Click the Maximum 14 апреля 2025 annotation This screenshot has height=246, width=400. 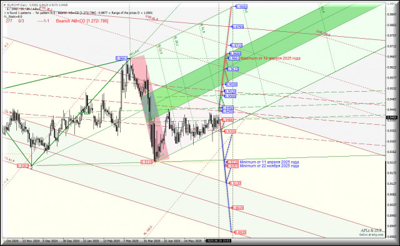pyautogui.click(x=271, y=58)
